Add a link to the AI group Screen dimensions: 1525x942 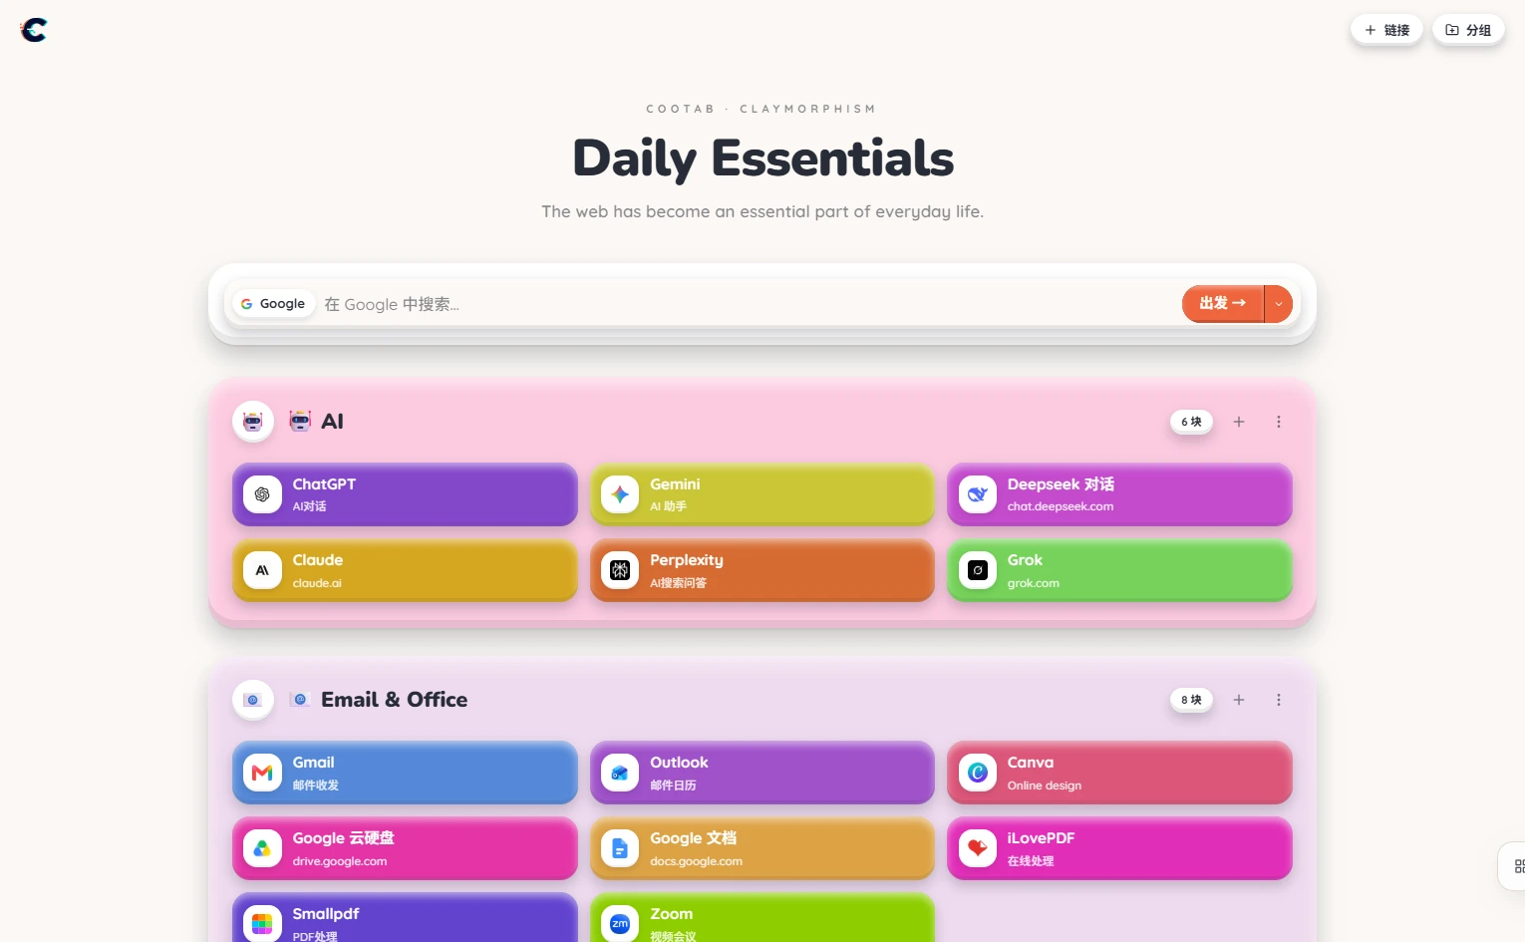[1239, 422]
